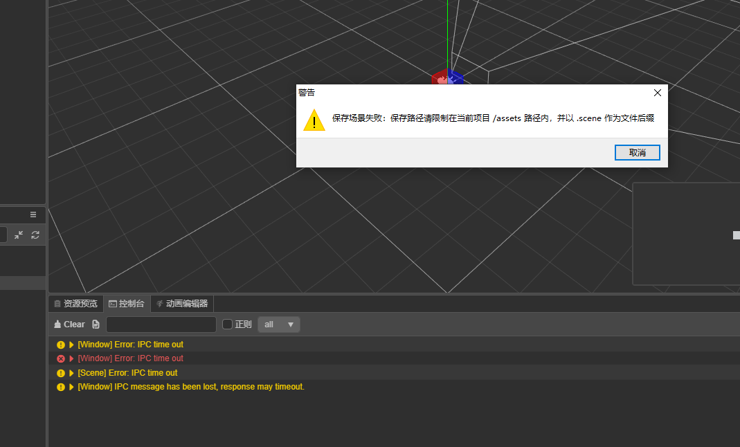
Task: Expand [Scene] Error: IPC time out entry
Action: [x=72, y=373]
